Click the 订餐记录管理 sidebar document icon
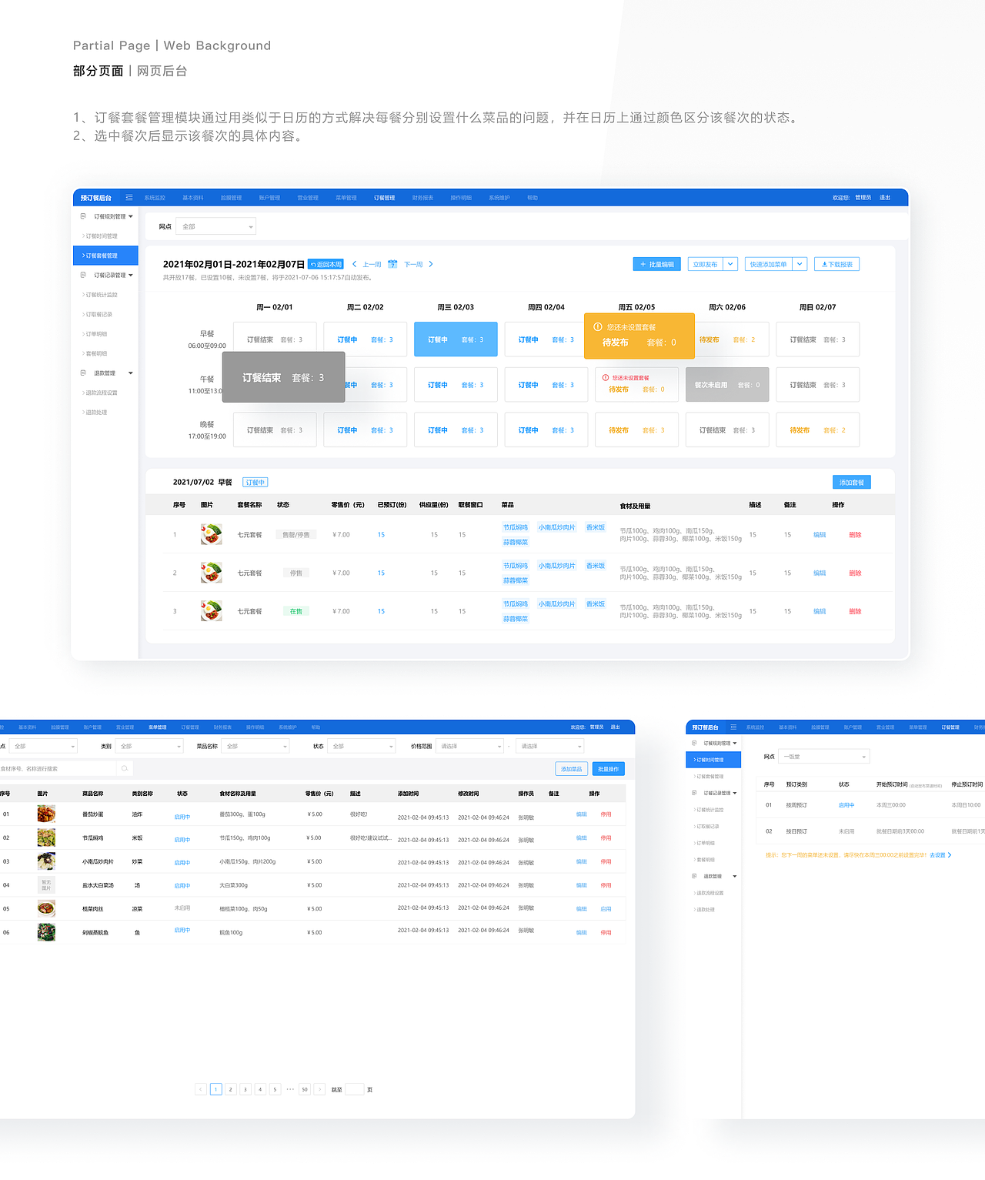This screenshot has height=1180, width=985. [83, 275]
